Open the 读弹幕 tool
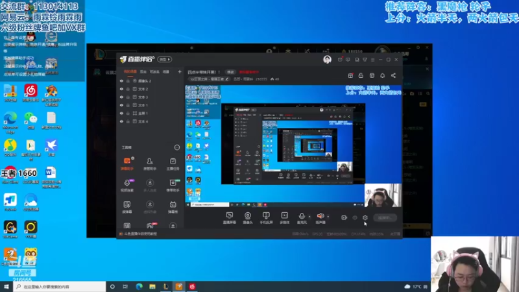519x292 pixels. (127, 207)
